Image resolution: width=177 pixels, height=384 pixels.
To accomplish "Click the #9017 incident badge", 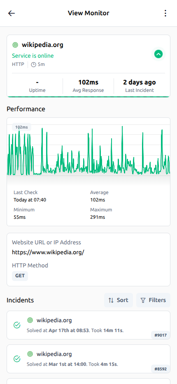I will pyautogui.click(x=161, y=335).
